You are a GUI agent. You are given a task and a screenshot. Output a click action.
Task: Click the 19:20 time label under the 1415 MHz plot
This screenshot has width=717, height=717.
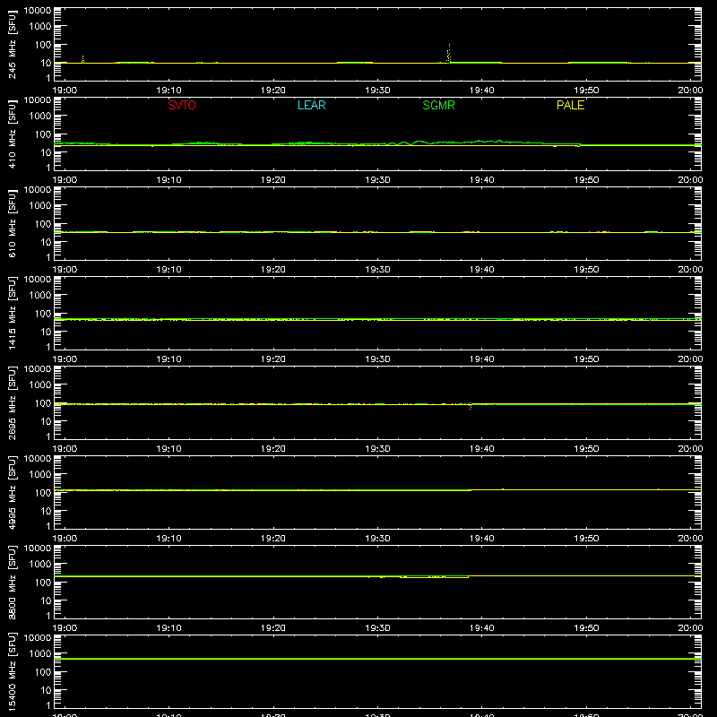pos(273,359)
